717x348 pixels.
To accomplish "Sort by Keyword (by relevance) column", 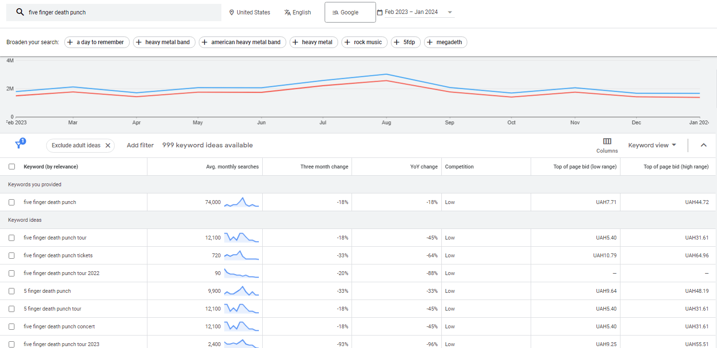I will [51, 167].
